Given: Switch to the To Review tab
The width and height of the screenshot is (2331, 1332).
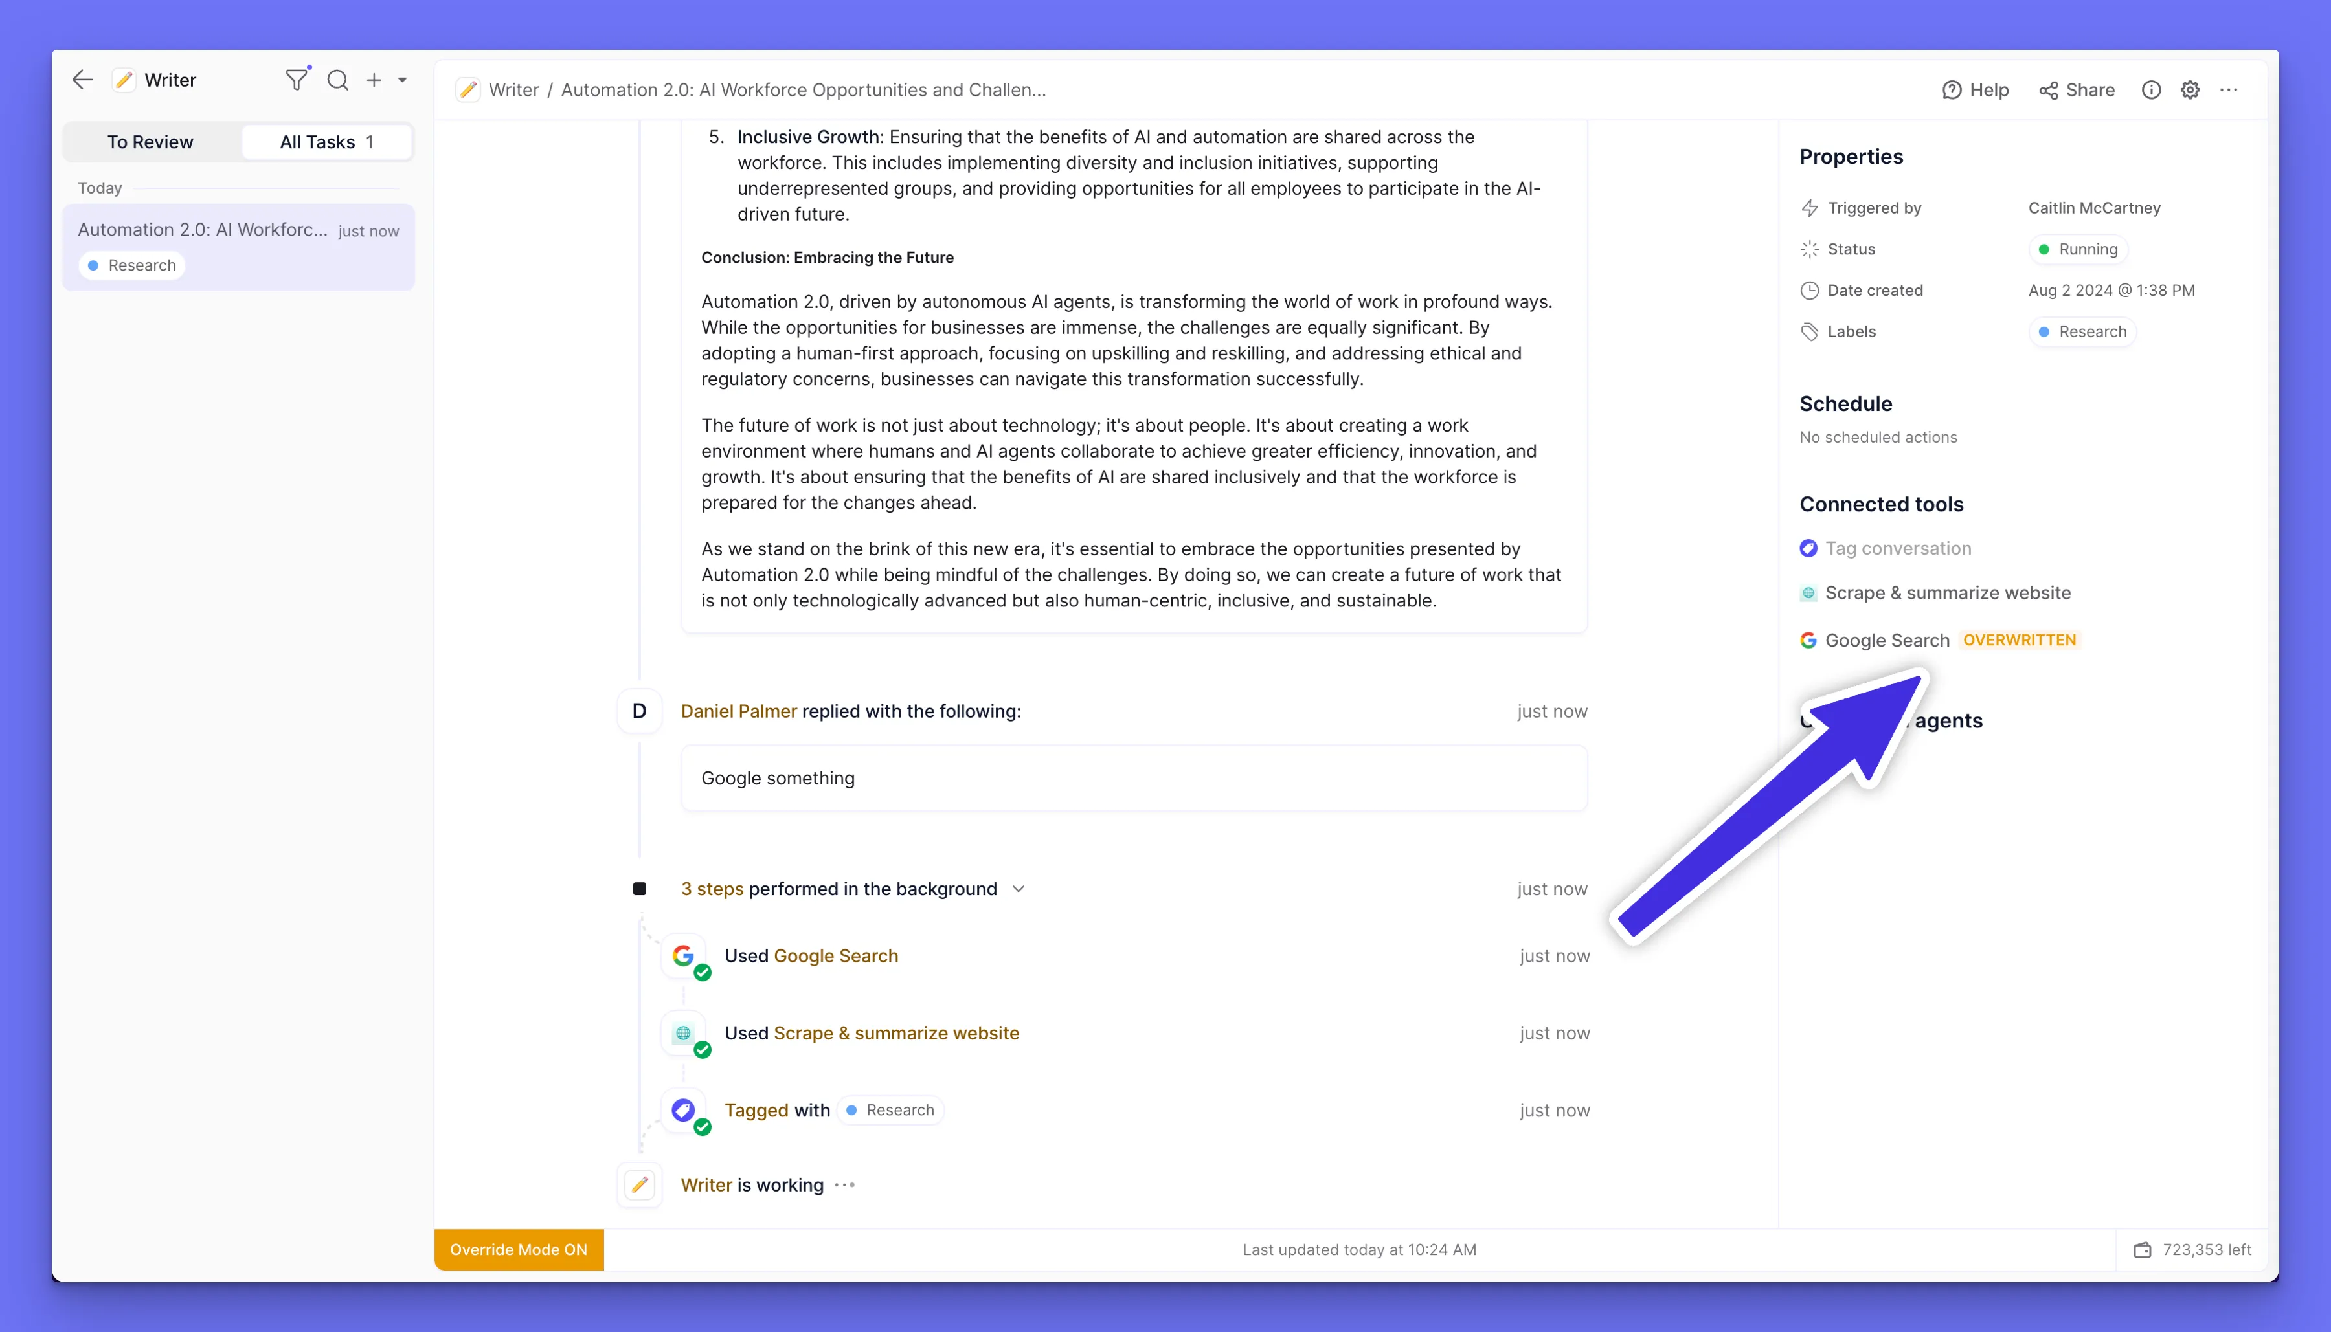Looking at the screenshot, I should pos(150,142).
